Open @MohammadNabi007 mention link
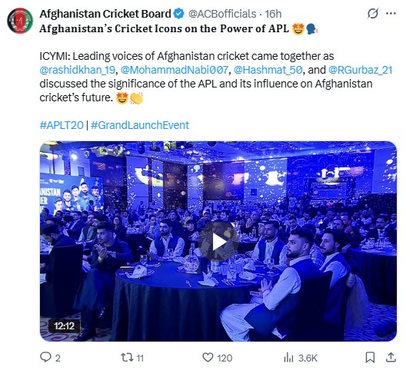This screenshot has width=406, height=373. 175,70
